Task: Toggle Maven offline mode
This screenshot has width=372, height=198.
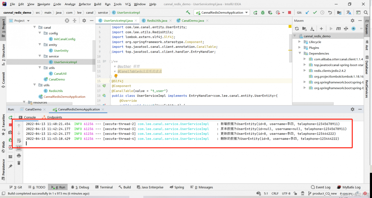Action: 346,28
